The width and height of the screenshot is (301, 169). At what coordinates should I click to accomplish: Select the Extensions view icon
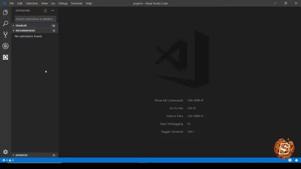(x=5, y=57)
